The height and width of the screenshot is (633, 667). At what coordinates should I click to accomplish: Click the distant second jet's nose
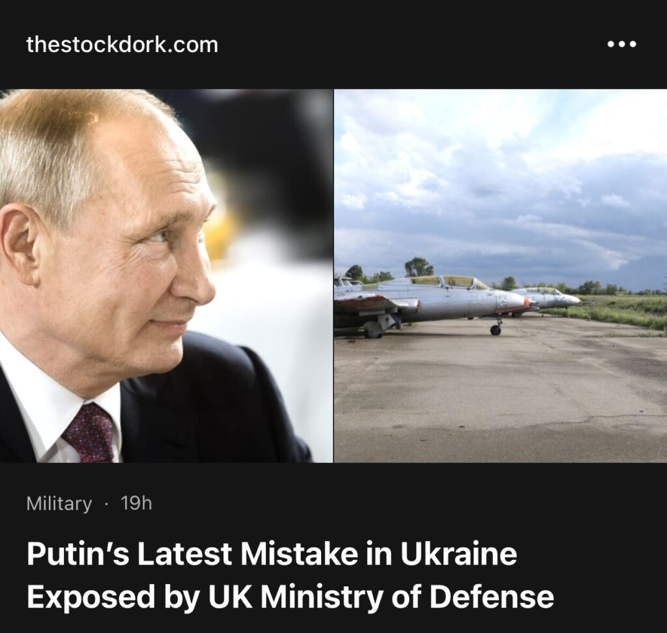coord(573,300)
